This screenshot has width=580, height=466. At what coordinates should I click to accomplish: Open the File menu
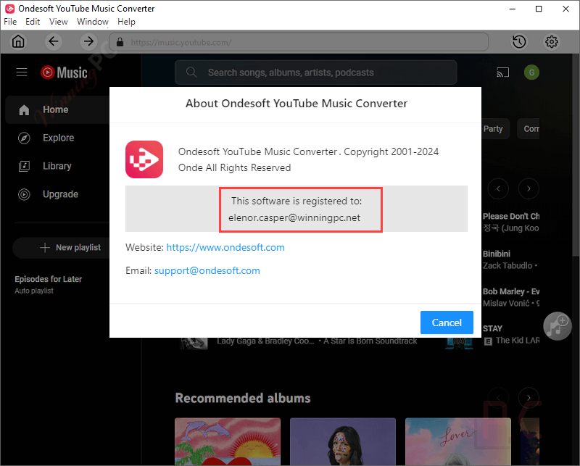10,22
